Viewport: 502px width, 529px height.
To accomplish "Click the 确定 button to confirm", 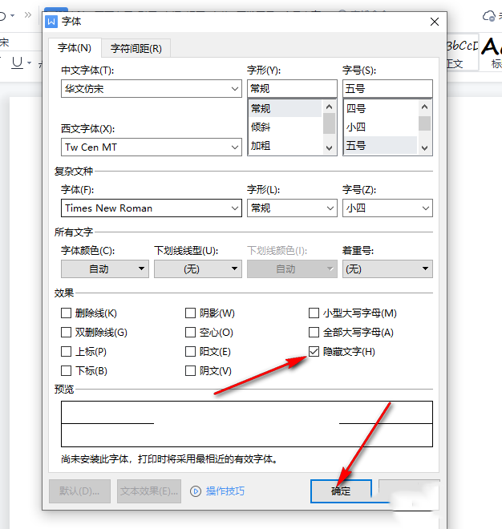I will [x=341, y=491].
